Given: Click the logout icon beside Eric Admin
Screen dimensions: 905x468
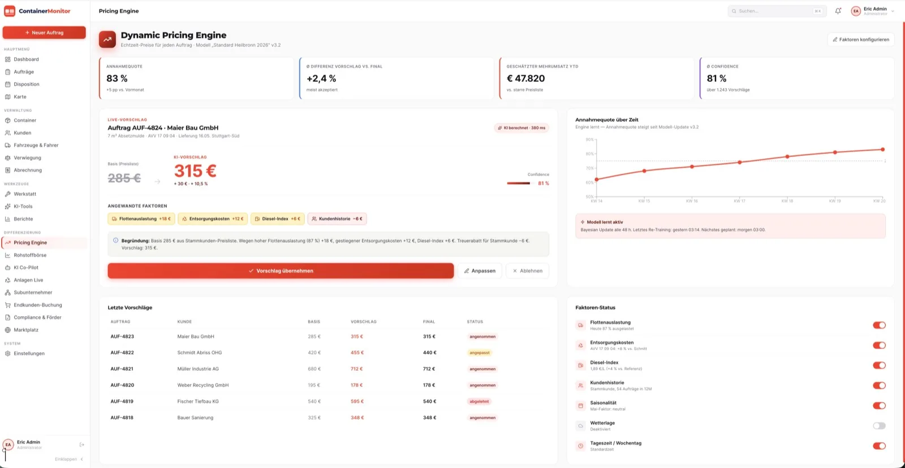Looking at the screenshot, I should pos(82,445).
